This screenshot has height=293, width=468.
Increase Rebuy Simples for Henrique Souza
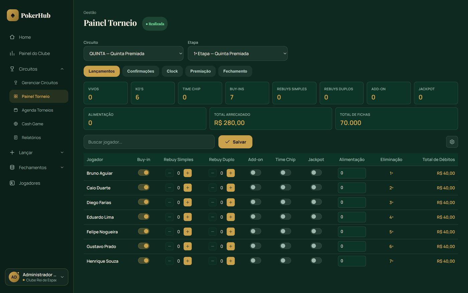coord(188,261)
